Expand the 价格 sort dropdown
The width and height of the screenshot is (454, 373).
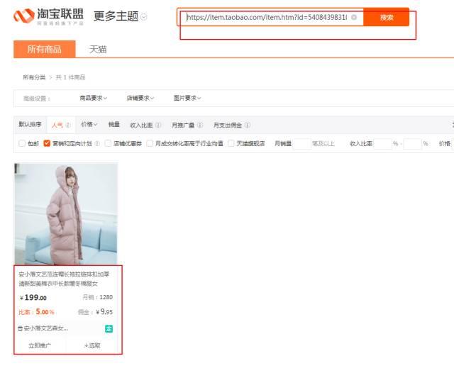[89, 124]
